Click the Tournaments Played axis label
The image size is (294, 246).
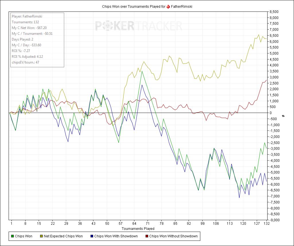[138, 229]
